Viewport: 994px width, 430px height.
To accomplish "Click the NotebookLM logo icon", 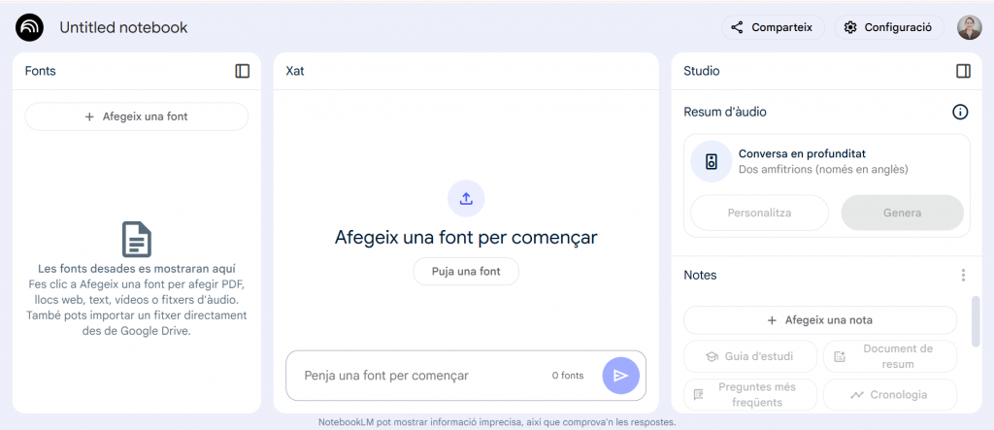I will [30, 27].
